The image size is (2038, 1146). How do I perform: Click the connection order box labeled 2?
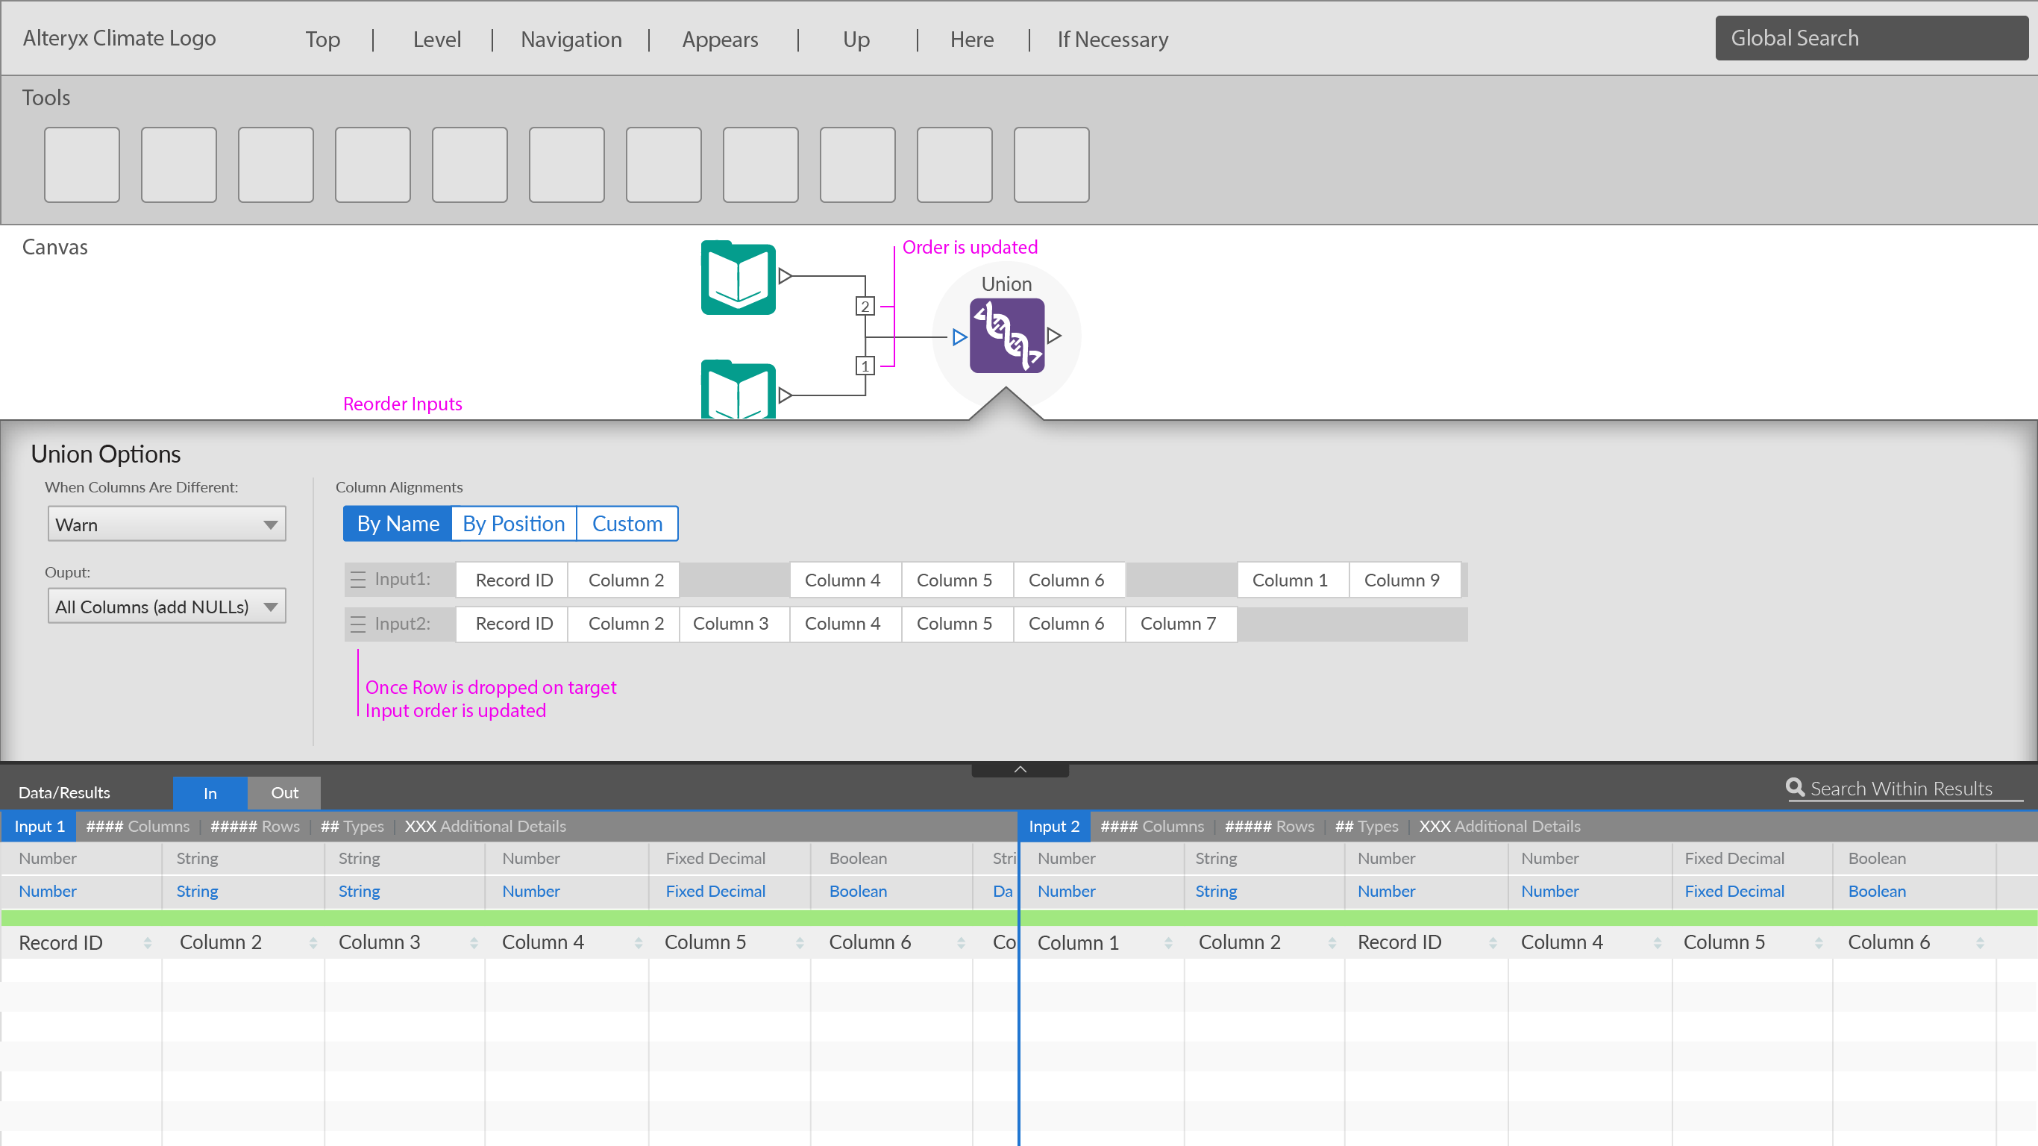(x=865, y=307)
